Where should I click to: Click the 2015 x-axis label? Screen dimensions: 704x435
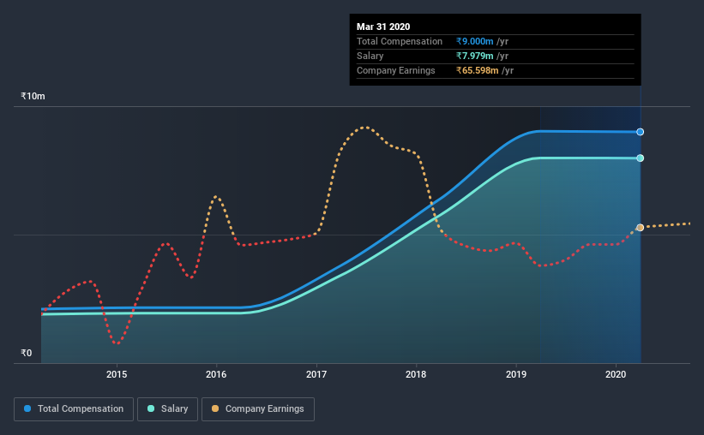tap(117, 374)
